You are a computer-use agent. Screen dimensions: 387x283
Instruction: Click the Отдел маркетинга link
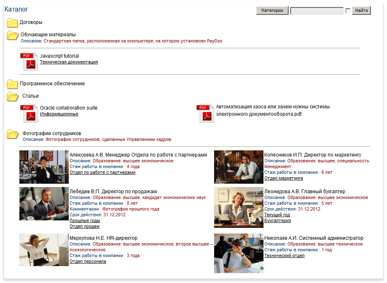(x=283, y=178)
